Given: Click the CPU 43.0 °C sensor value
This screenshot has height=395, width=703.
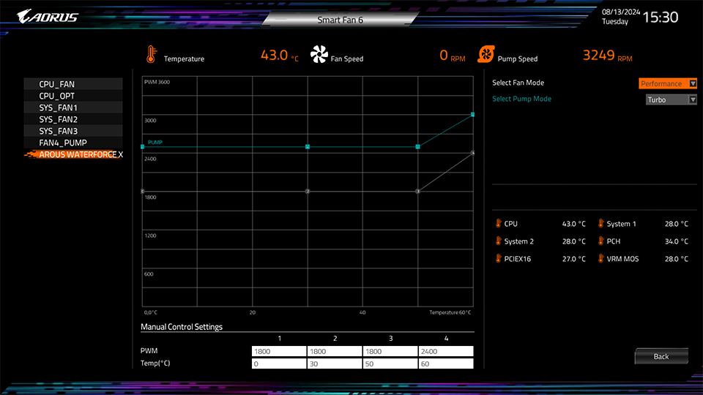Looking at the screenshot, I should [x=574, y=224].
